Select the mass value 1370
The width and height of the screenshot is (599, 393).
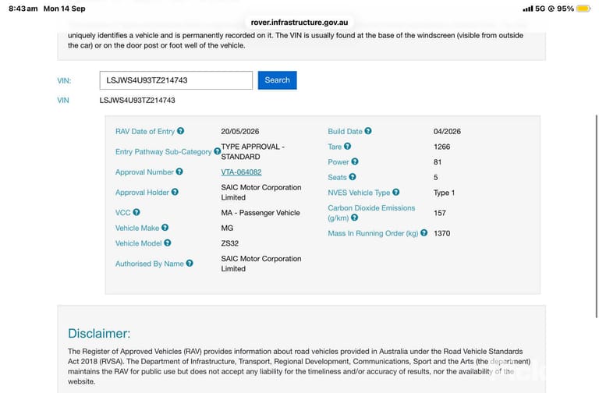441,233
